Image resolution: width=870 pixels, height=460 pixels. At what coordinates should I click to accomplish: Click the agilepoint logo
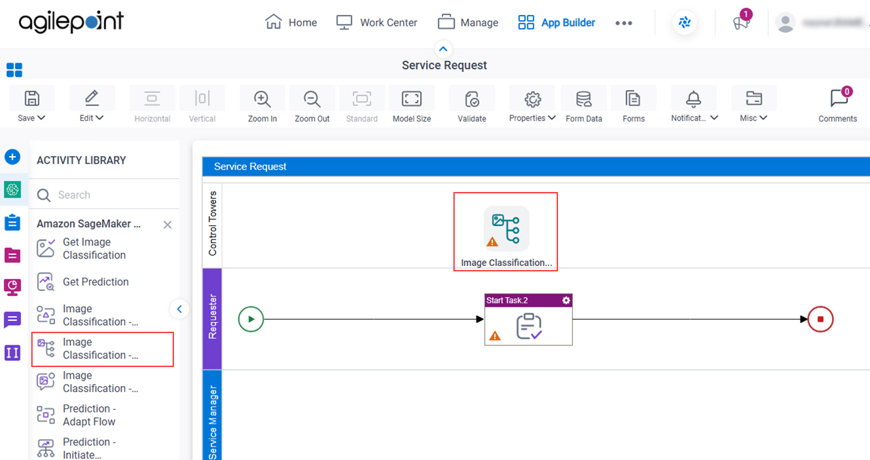(x=71, y=22)
